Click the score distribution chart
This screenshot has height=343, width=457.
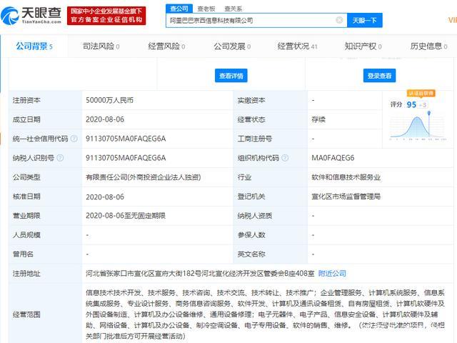pyautogui.click(x=418, y=126)
